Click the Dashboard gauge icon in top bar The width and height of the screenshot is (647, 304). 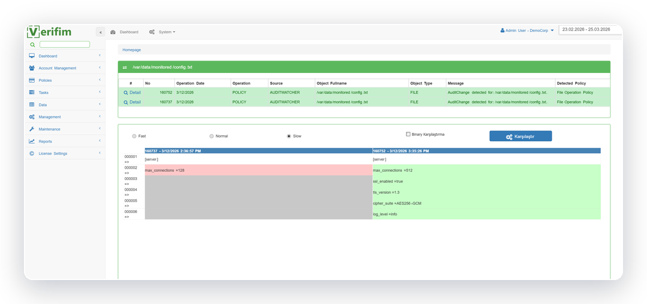(113, 32)
